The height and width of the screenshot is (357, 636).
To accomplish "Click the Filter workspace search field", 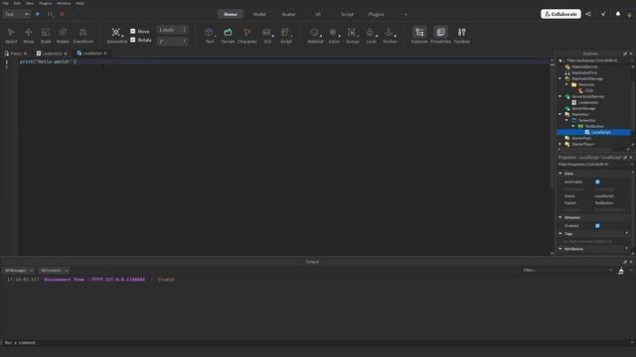I will 595,60.
